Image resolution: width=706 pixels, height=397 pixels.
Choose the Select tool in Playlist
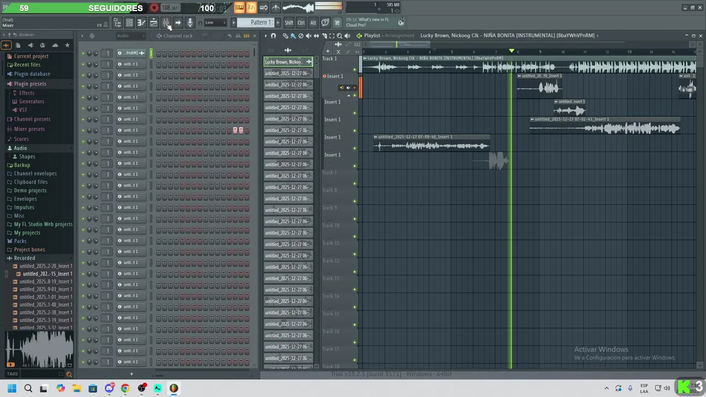point(331,36)
